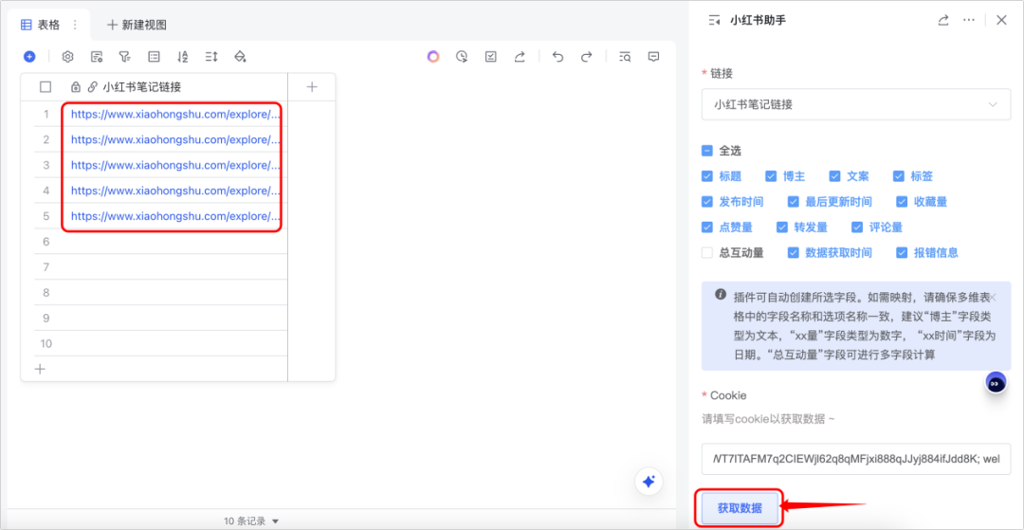Undo the last action
This screenshot has height=530, width=1024.
click(x=558, y=57)
